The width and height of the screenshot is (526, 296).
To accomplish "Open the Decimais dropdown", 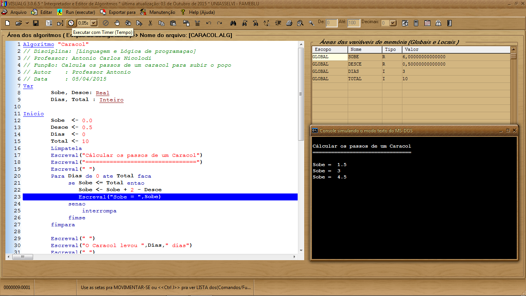I will 393,23.
